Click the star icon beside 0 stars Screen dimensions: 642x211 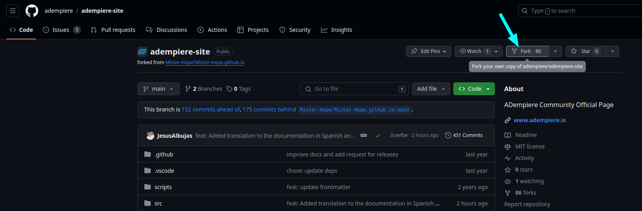pyautogui.click(x=508, y=170)
